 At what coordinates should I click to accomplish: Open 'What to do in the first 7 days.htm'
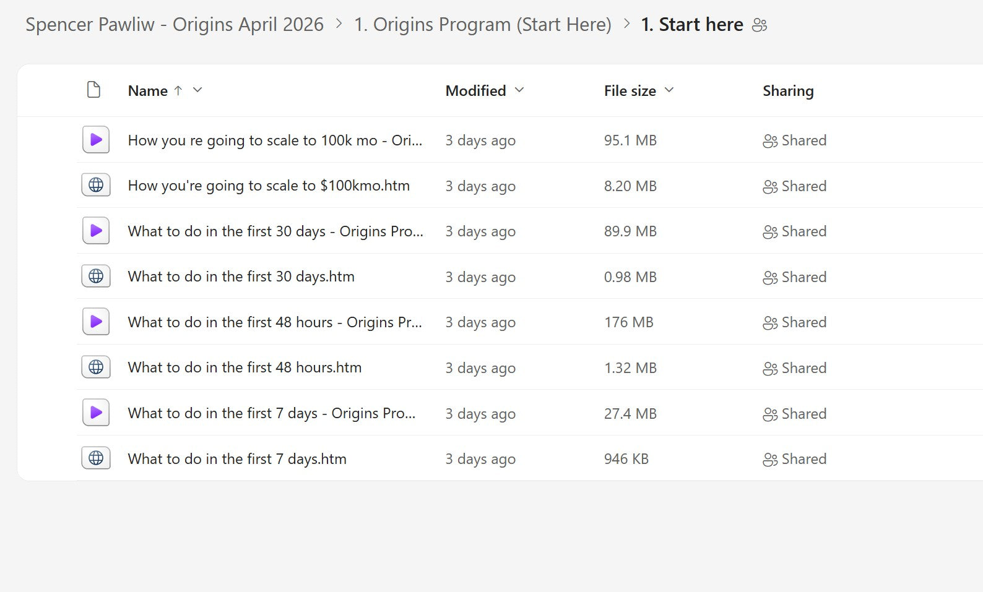click(x=237, y=459)
